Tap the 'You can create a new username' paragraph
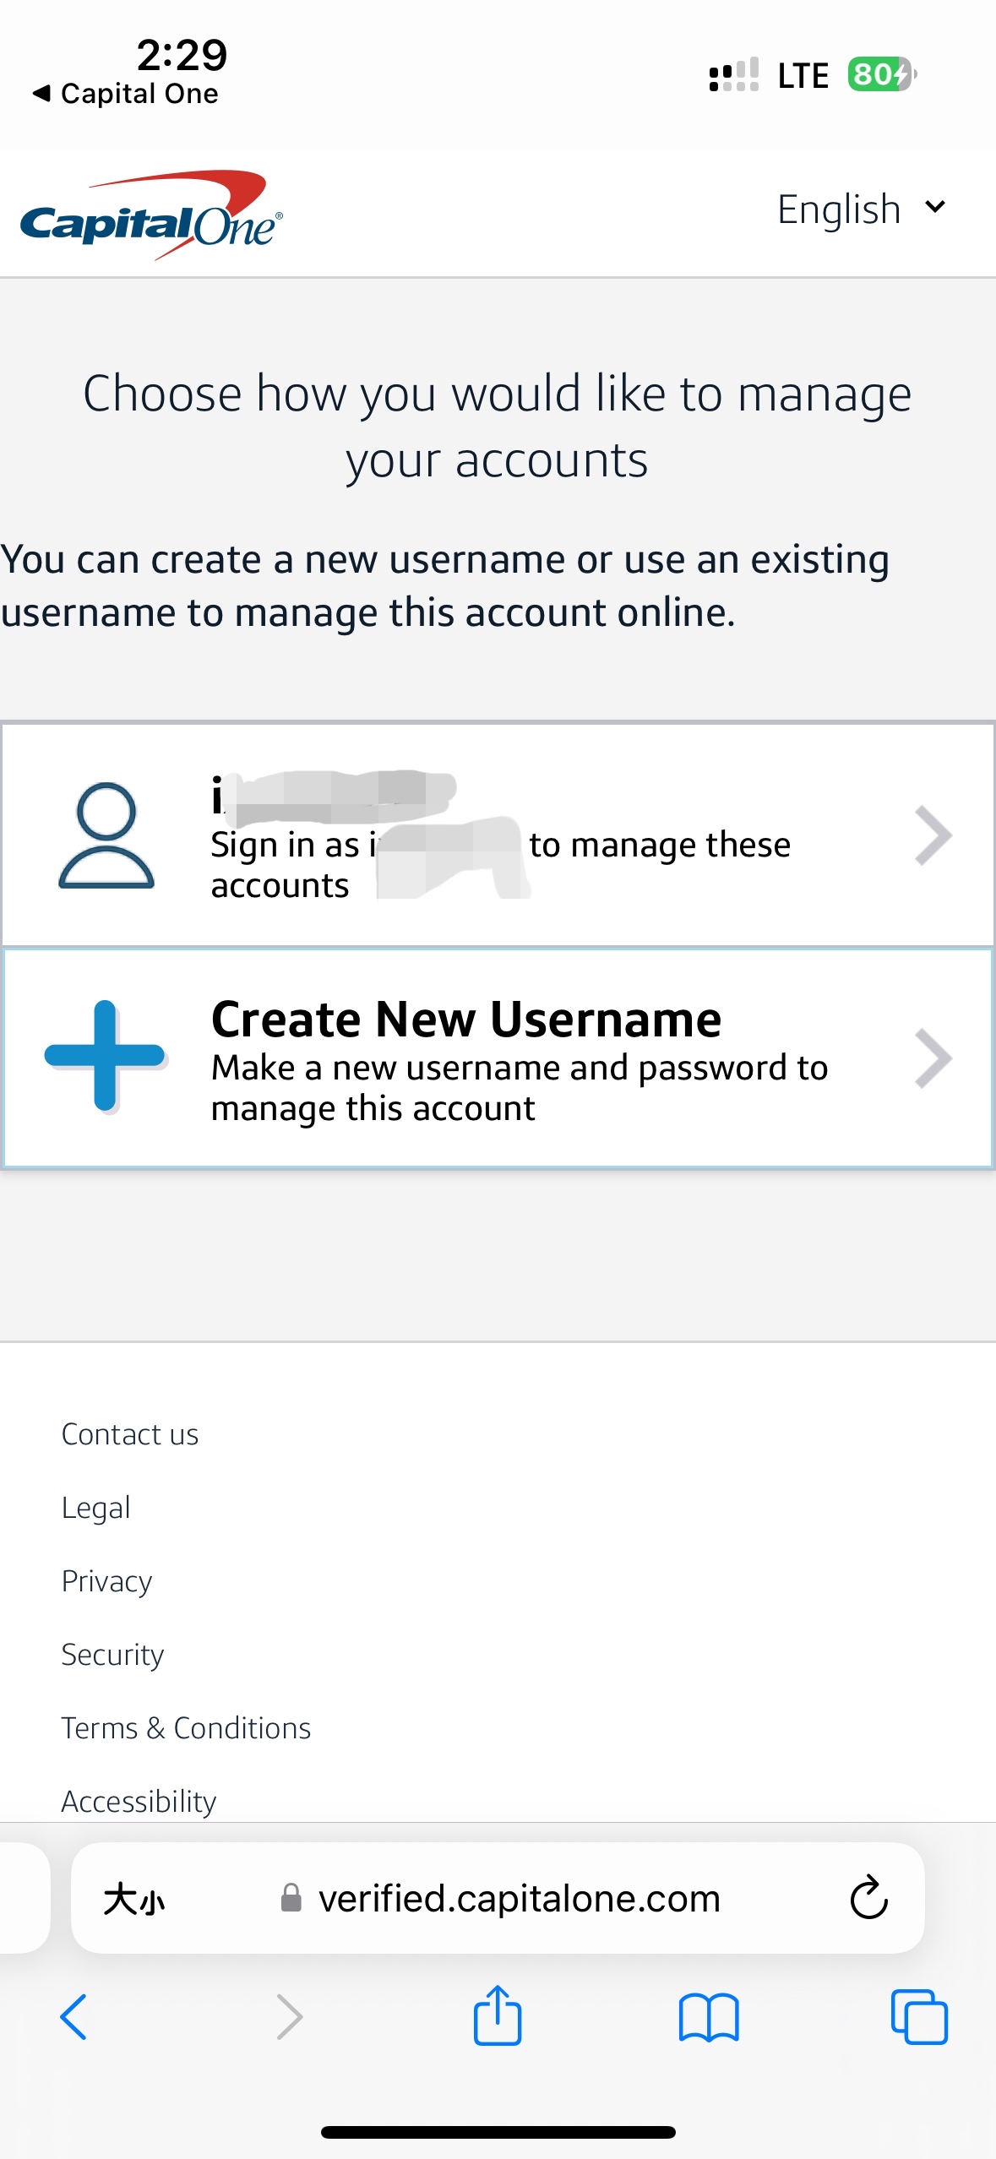This screenshot has width=996, height=2159. pyautogui.click(x=445, y=585)
